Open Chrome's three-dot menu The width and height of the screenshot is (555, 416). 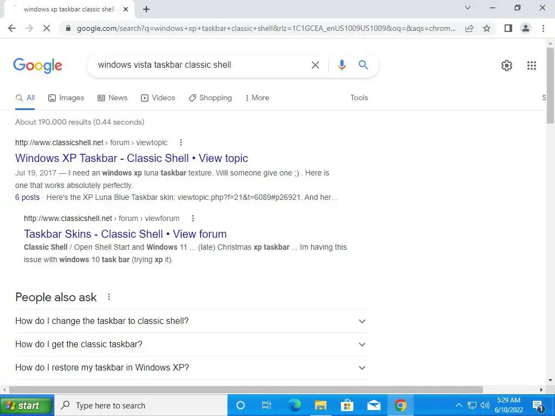click(x=543, y=28)
